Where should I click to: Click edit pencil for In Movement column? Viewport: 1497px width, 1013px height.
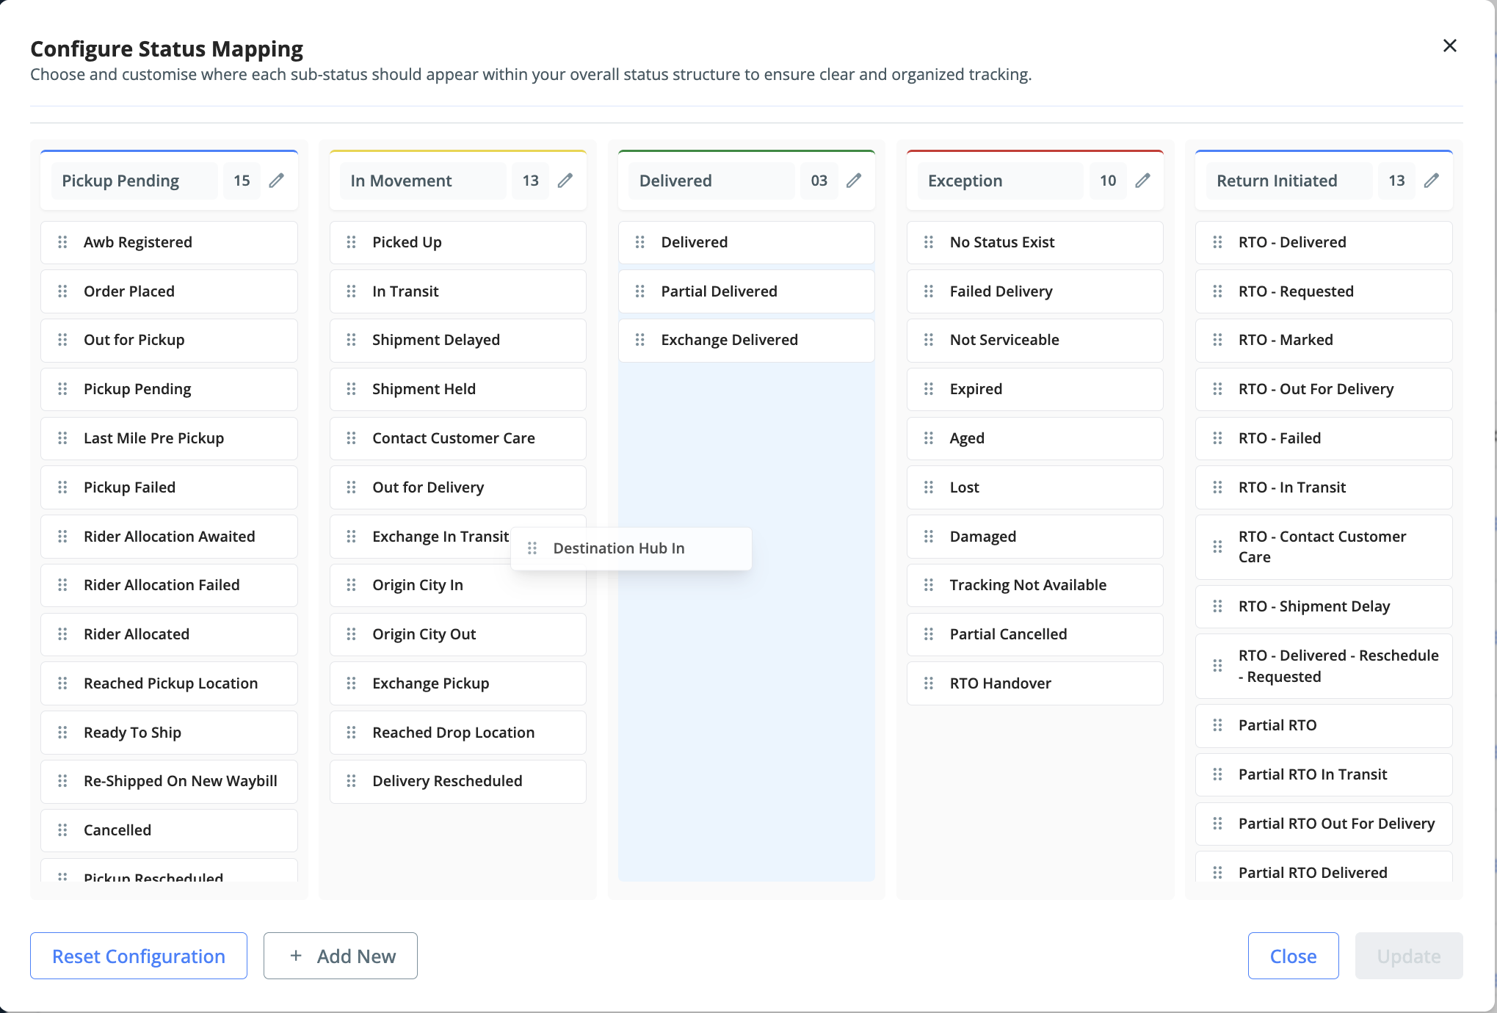point(565,181)
